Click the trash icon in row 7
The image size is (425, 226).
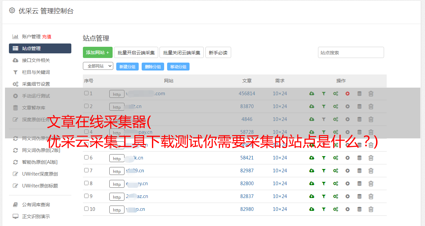point(371,171)
